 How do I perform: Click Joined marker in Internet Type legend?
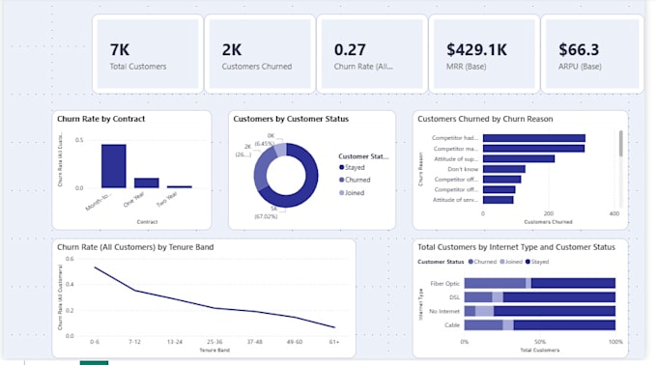502,262
